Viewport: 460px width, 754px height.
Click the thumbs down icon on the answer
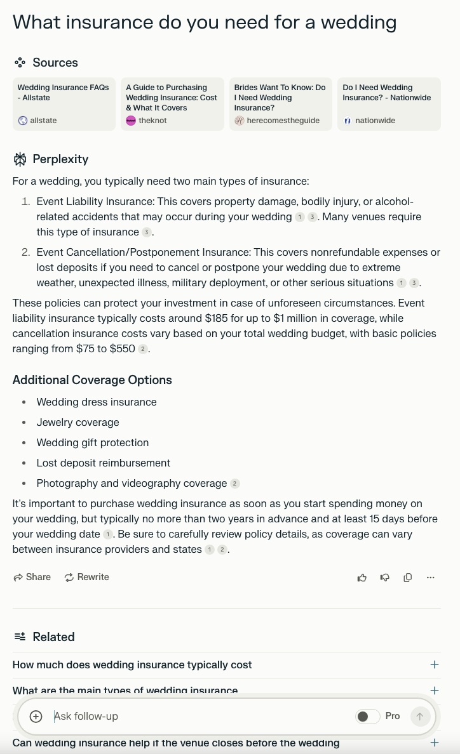point(384,578)
